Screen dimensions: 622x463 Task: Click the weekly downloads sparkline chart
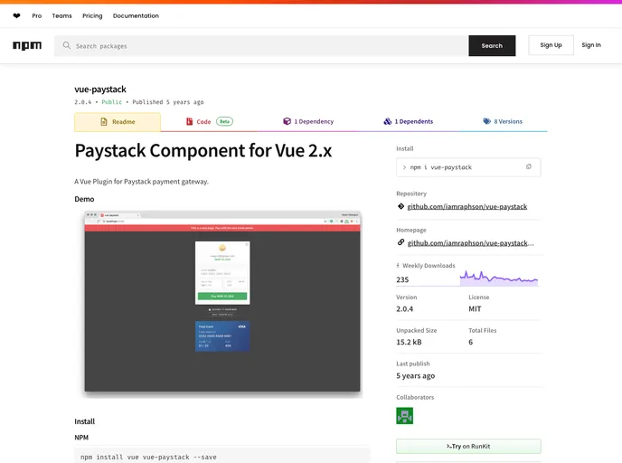[499, 278]
